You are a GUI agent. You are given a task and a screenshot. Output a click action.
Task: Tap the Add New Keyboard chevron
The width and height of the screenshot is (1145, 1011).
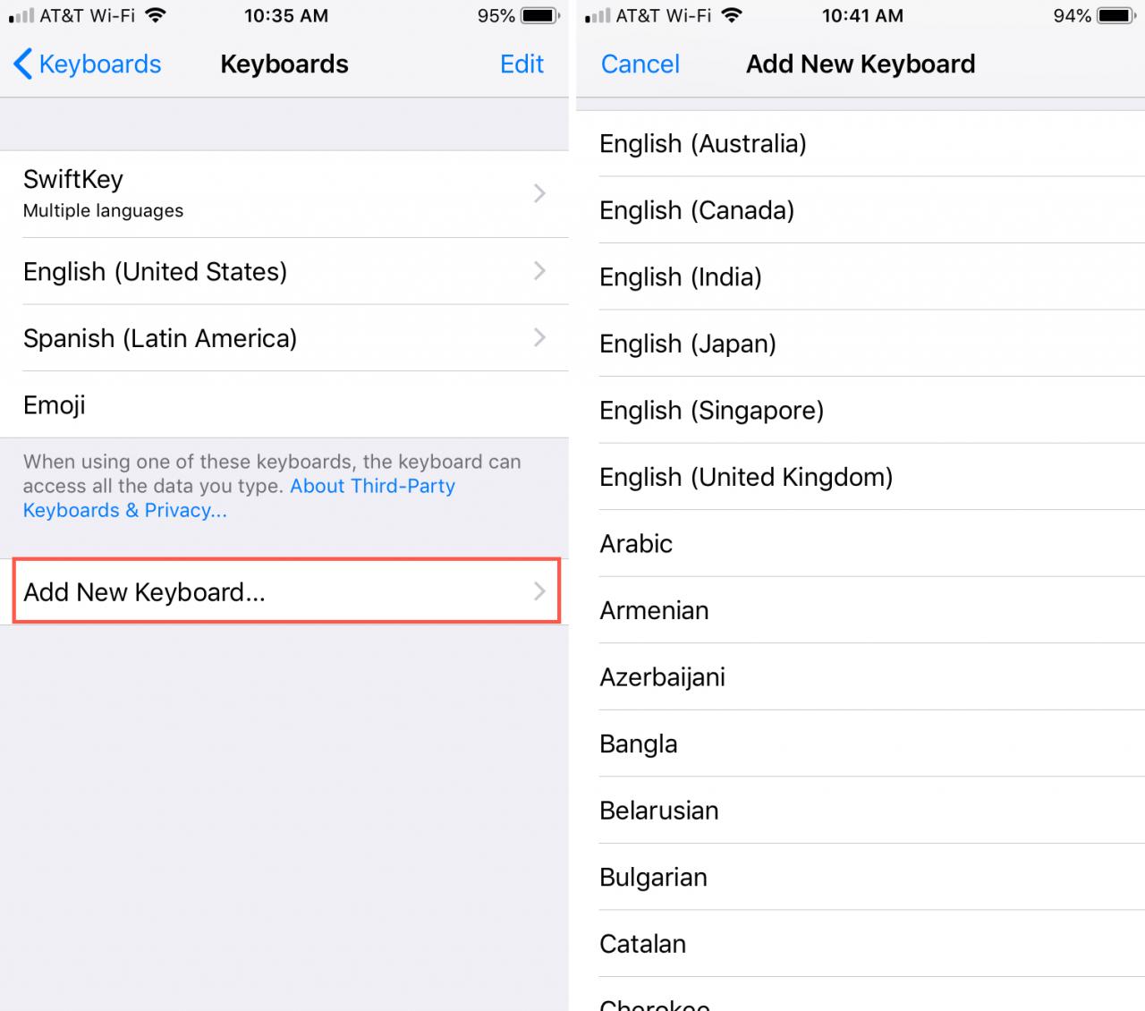[539, 591]
